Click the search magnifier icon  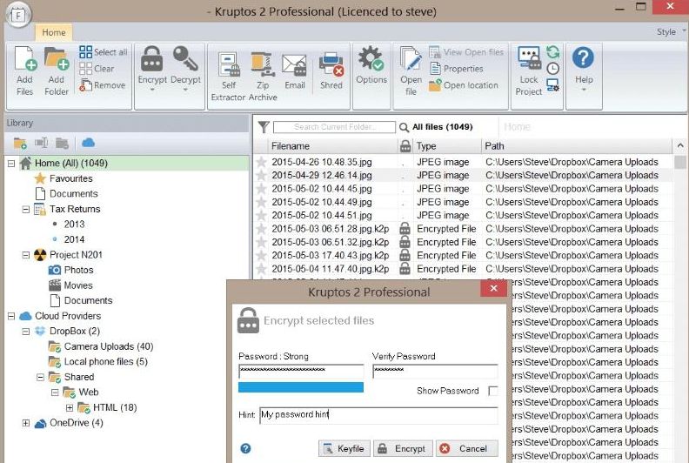(x=404, y=128)
